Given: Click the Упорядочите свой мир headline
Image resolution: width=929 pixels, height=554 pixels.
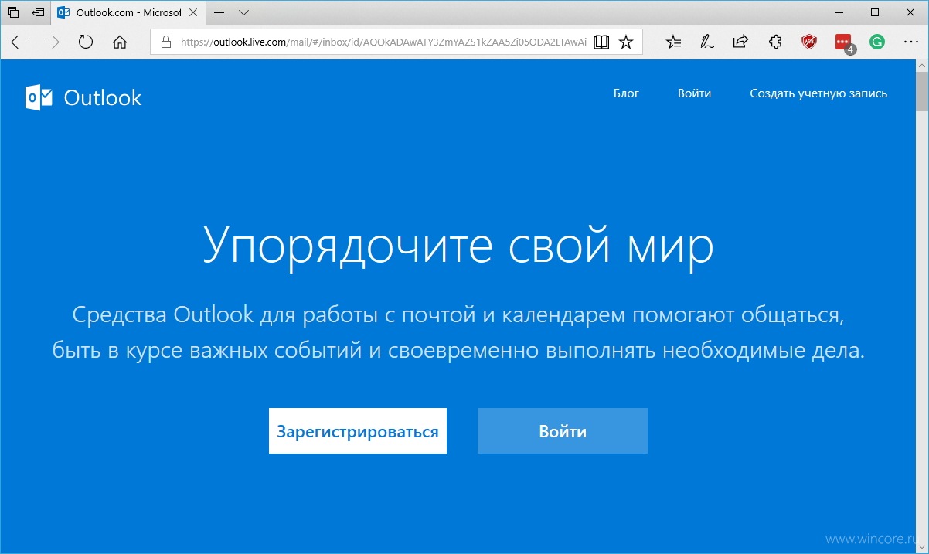Looking at the screenshot, I should click(x=458, y=246).
